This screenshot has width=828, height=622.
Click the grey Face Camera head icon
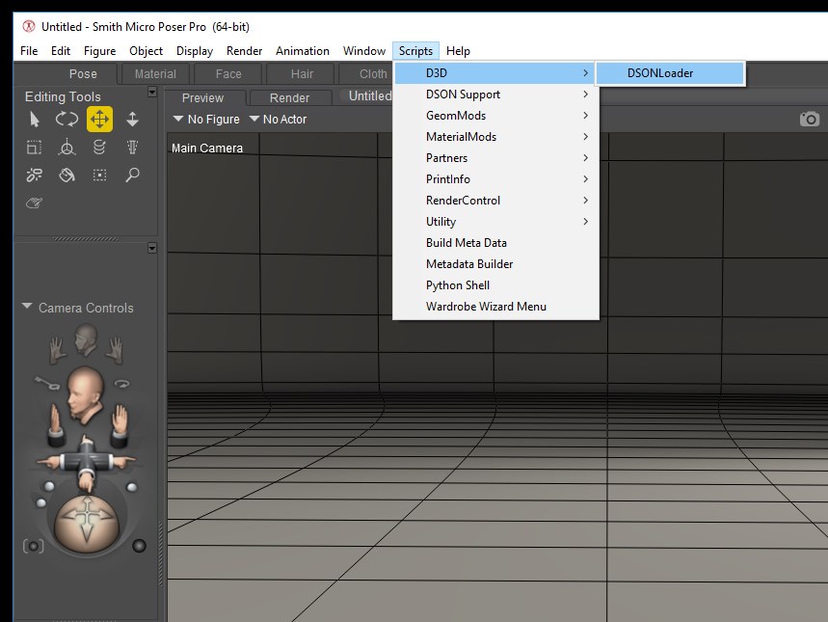[x=86, y=339]
